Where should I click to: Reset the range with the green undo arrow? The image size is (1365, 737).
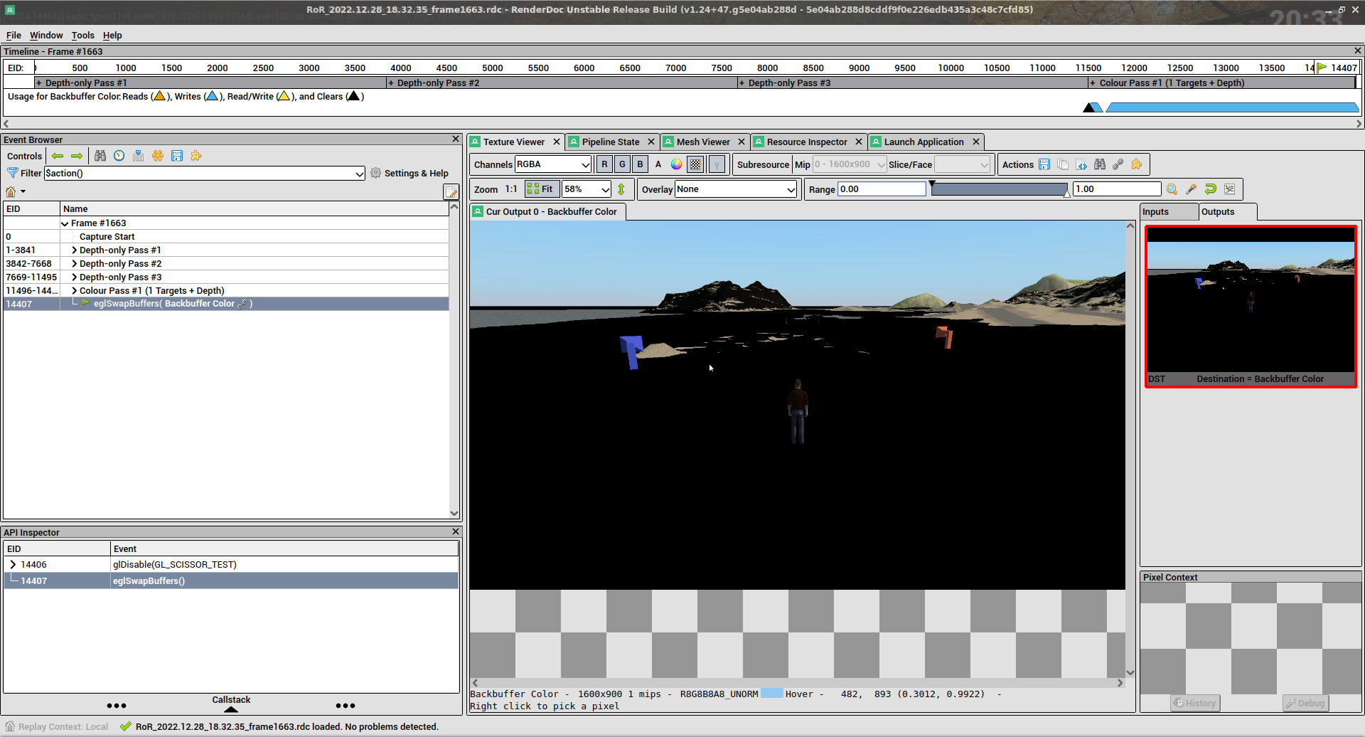(x=1211, y=189)
